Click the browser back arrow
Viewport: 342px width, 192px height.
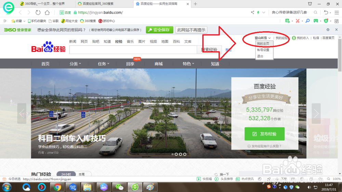point(20,12)
